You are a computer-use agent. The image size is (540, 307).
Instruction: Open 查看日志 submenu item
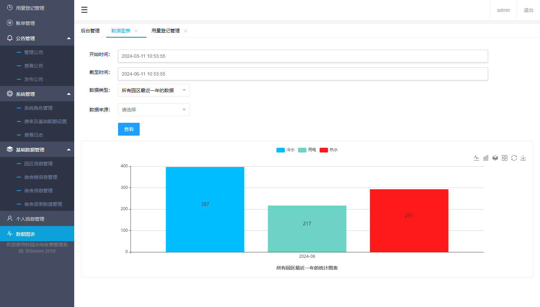[x=37, y=135]
